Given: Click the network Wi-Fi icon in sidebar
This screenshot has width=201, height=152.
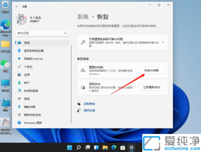Looking at the screenshot, I should pos(19,59).
